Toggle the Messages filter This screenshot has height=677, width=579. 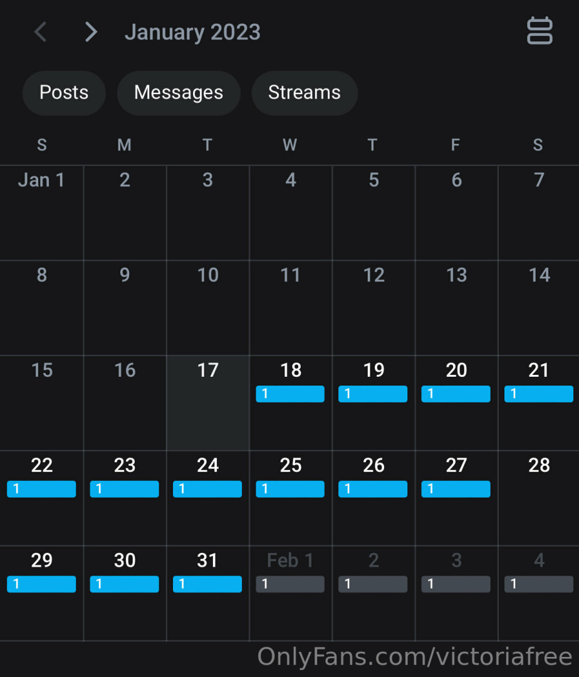(179, 93)
